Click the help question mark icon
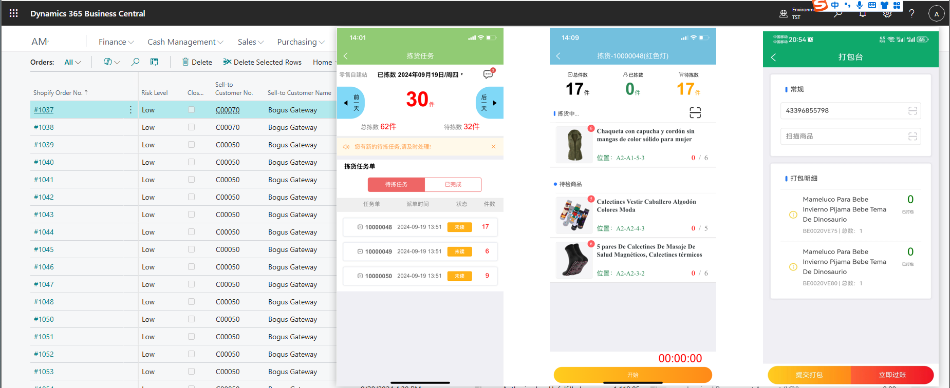Image resolution: width=950 pixels, height=388 pixels. tap(911, 13)
